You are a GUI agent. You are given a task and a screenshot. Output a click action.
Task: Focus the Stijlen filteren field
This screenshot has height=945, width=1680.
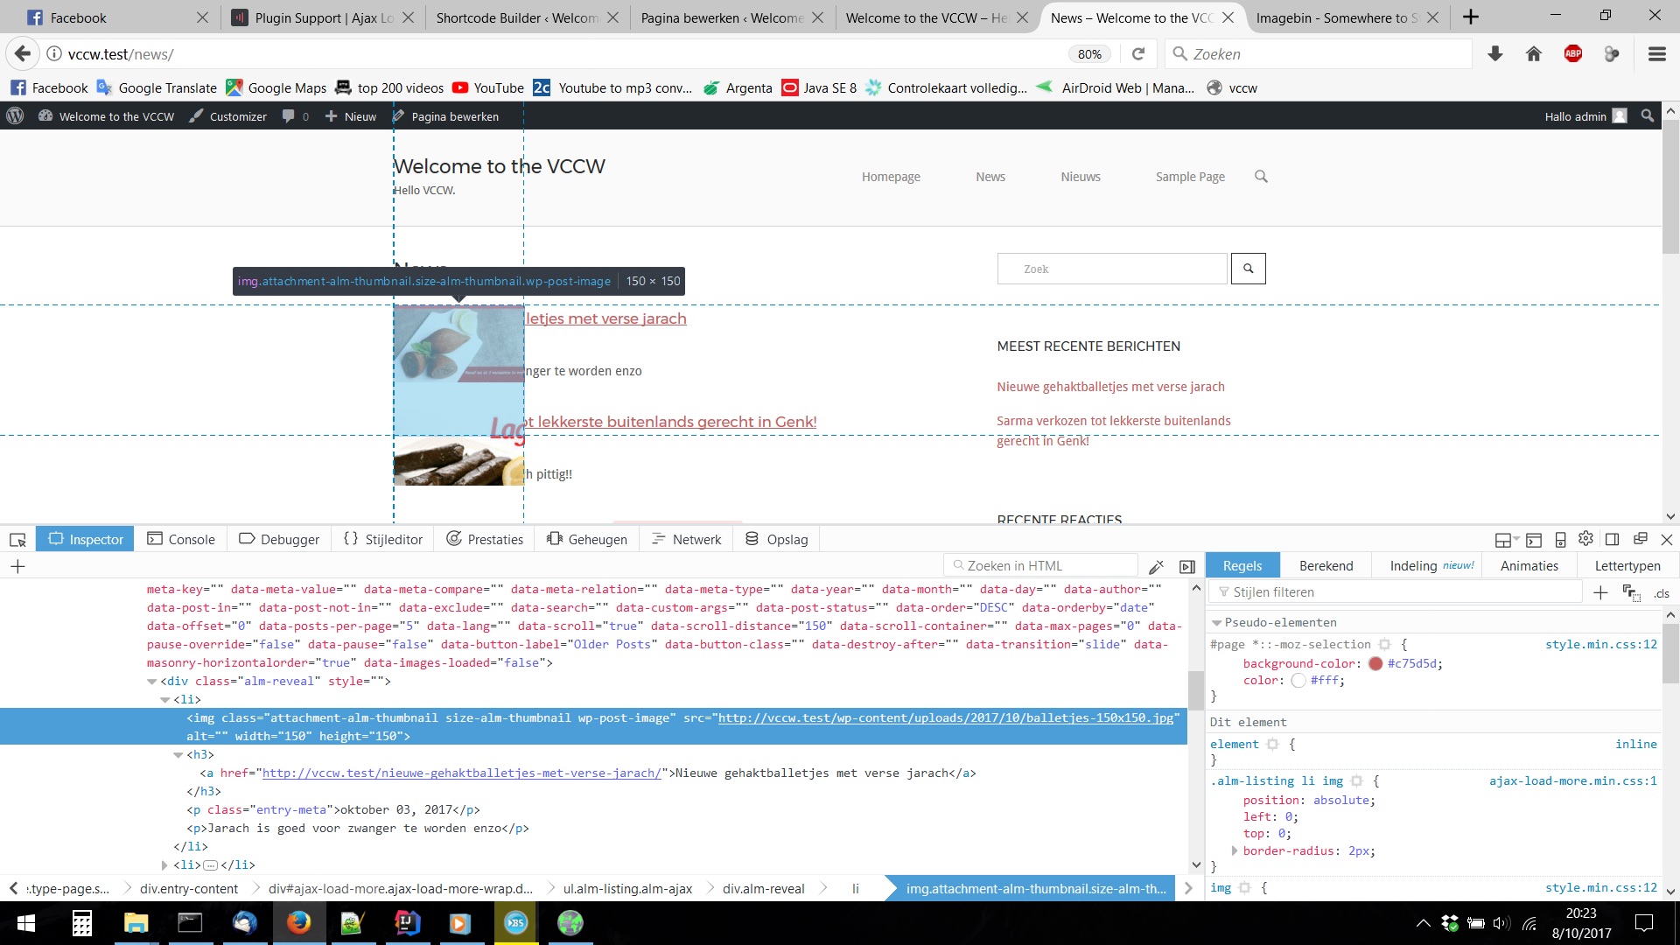[x=1396, y=592]
